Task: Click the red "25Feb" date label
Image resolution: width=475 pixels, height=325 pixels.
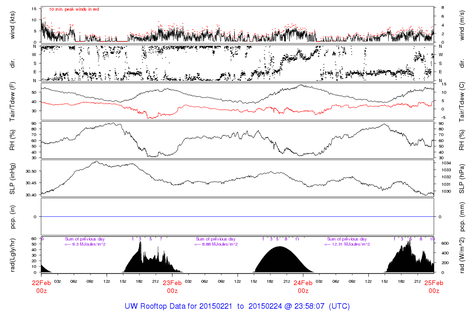Action: pos(434,283)
